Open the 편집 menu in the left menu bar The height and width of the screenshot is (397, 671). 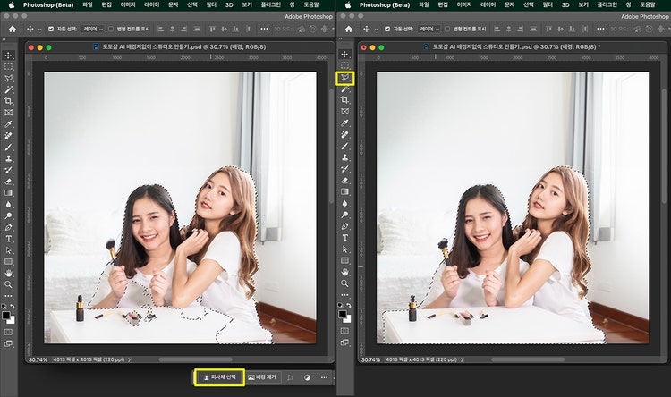[x=106, y=4]
